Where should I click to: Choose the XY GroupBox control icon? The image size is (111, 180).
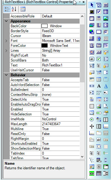tap(106, 79)
